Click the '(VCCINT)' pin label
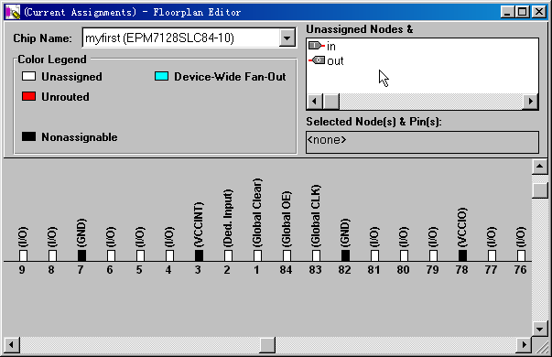Screen dimensions: 552x357 click(199, 224)
